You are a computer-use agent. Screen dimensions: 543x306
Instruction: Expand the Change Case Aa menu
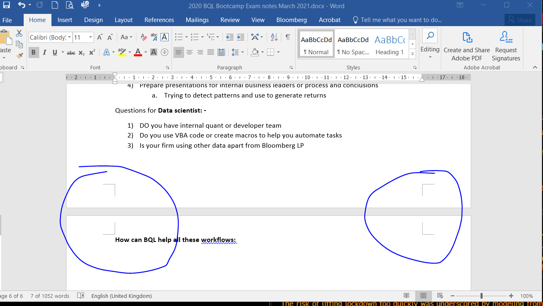pyautogui.click(x=127, y=37)
